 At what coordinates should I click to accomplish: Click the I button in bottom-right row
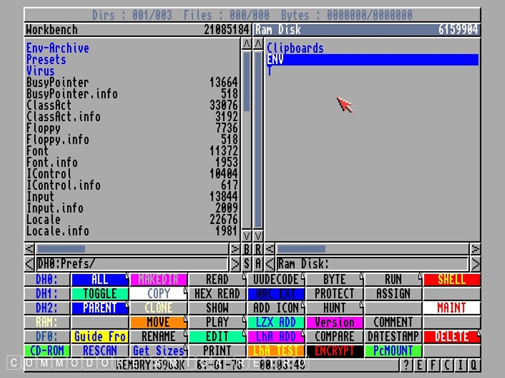point(460,365)
